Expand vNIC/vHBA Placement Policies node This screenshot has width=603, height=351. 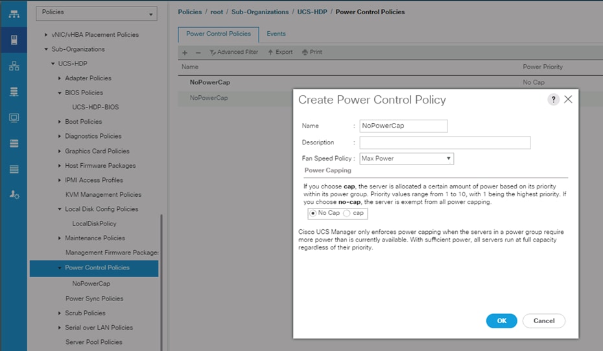[46, 34]
